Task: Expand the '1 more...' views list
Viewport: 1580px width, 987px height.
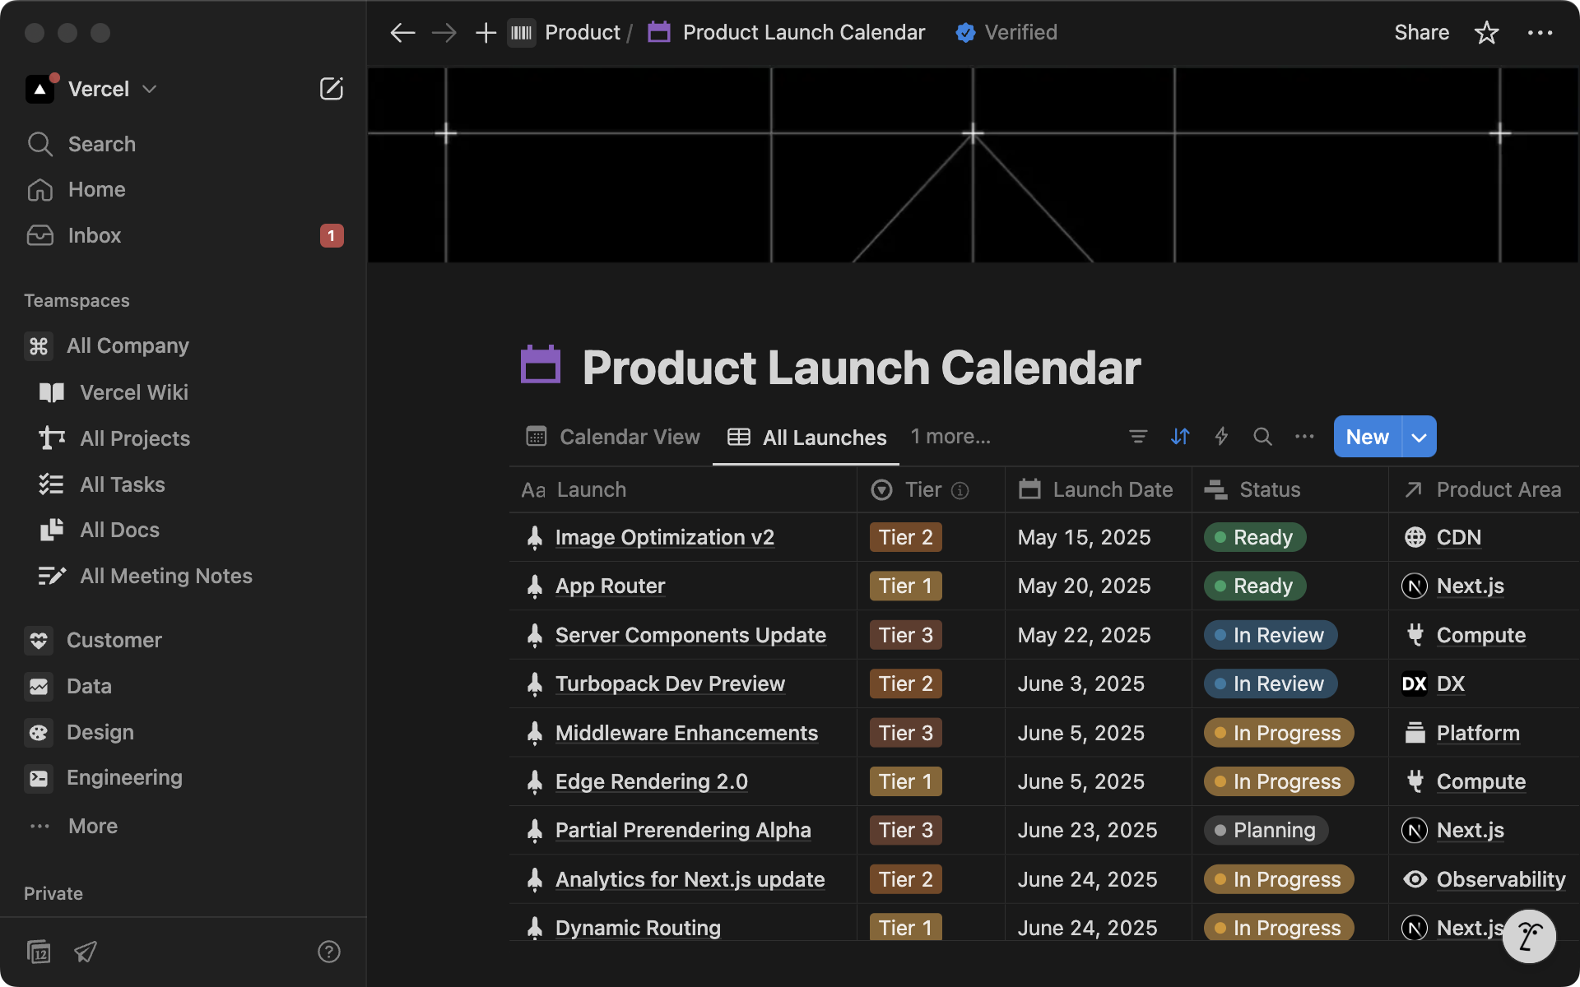Action: (950, 437)
